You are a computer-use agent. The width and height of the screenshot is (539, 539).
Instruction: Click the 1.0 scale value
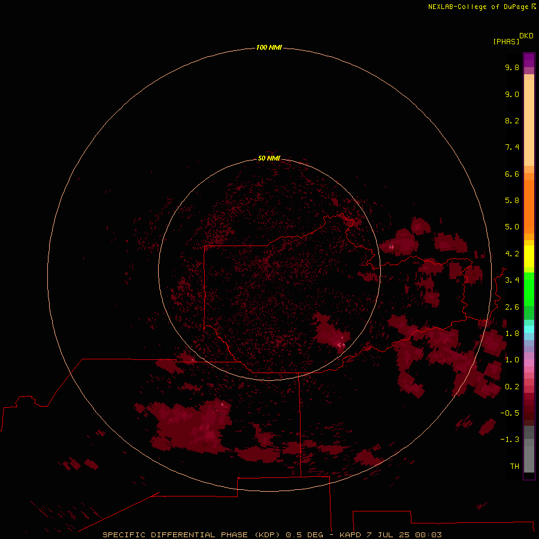(512, 360)
